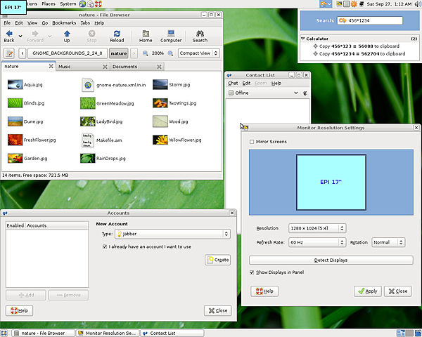Open Help in the Accounts window
This screenshot has width=422, height=337.
[x=19, y=310]
